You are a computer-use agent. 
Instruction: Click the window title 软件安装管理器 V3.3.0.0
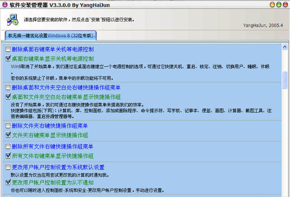59,5
